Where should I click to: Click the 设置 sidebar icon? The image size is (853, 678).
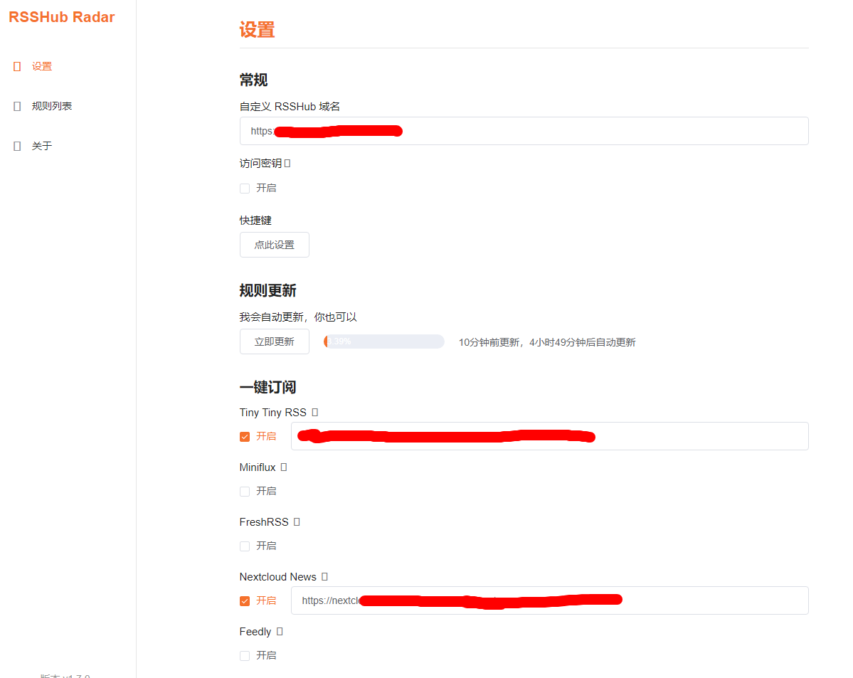(17, 66)
